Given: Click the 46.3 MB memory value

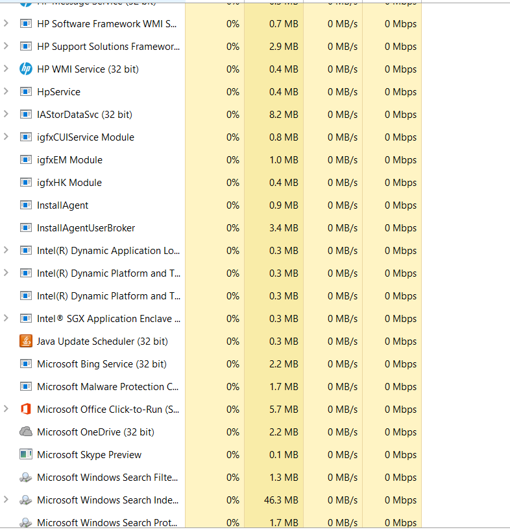Looking at the screenshot, I should pyautogui.click(x=281, y=500).
